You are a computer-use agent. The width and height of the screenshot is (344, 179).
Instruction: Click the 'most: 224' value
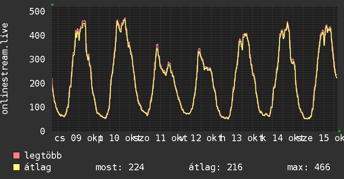[120, 167]
